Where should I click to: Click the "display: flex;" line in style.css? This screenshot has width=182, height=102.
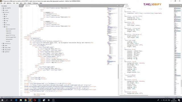coord(132,57)
